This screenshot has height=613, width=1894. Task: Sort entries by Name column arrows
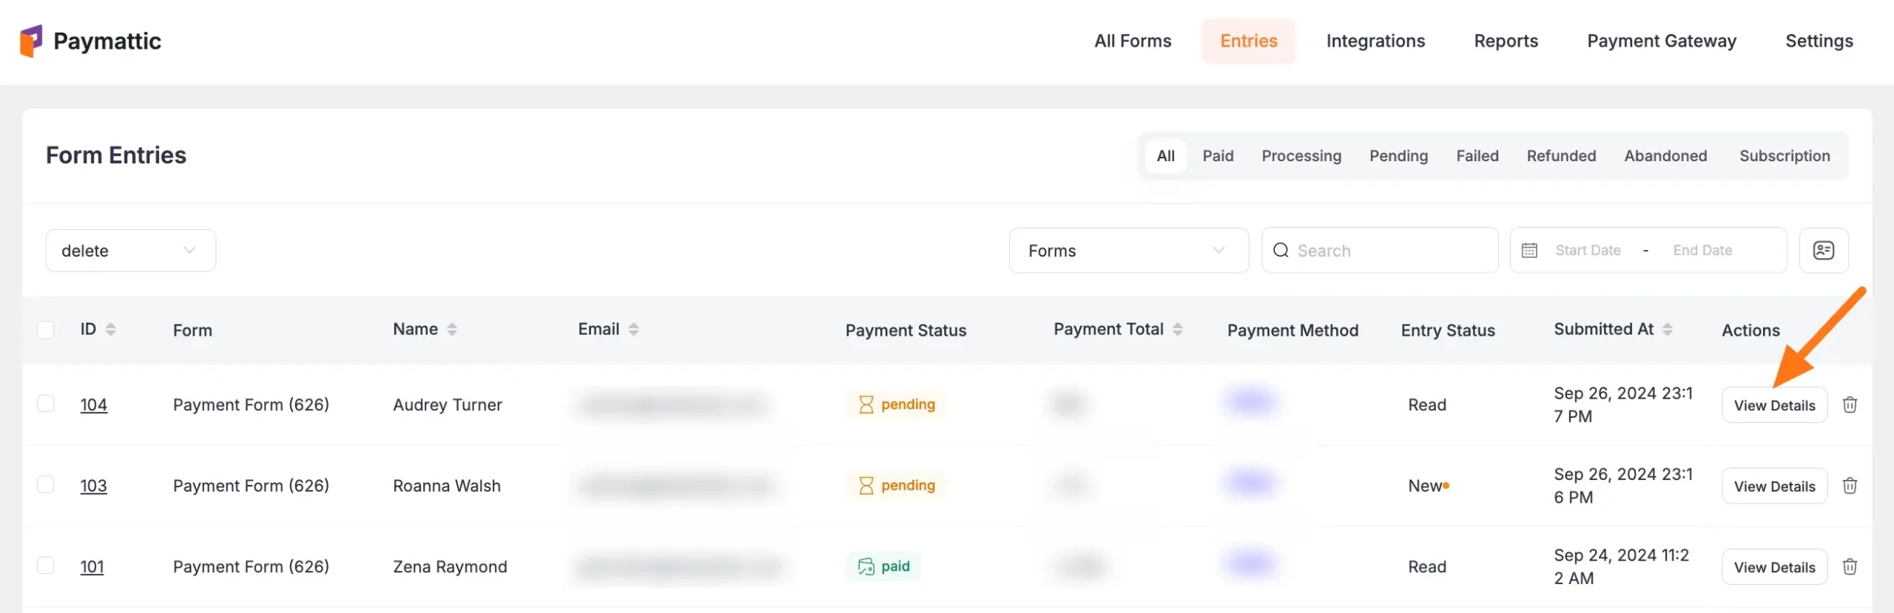click(452, 330)
